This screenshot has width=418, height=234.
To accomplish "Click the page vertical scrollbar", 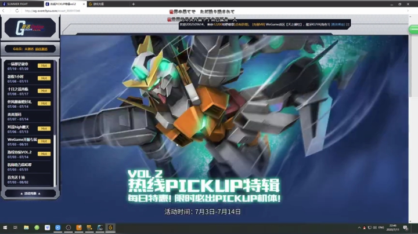I will click(x=410, y=58).
